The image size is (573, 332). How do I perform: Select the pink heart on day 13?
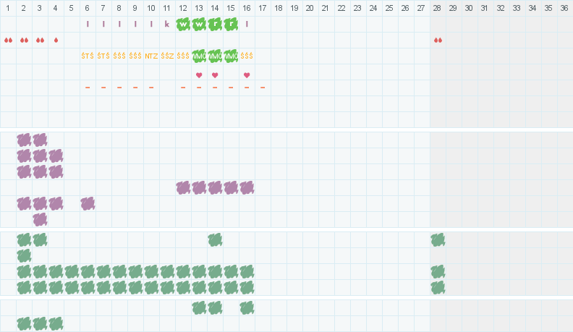[x=199, y=75]
